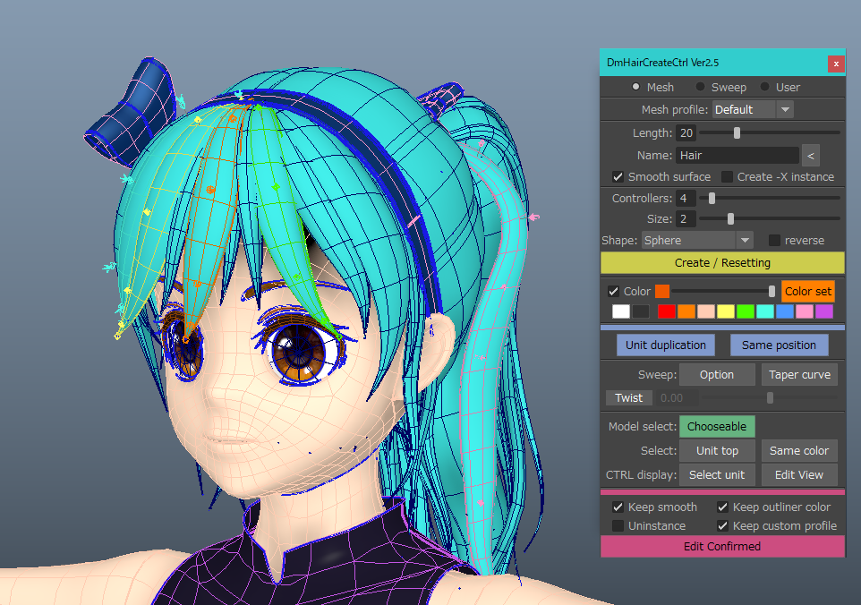Click the Taper curve button
The height and width of the screenshot is (605, 861).
pyautogui.click(x=799, y=374)
